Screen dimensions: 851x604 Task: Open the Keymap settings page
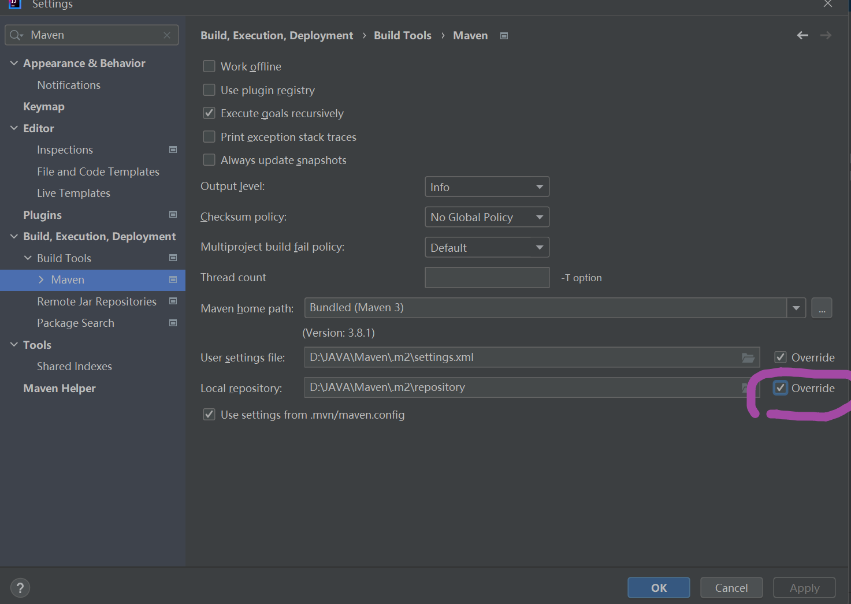[x=44, y=107]
